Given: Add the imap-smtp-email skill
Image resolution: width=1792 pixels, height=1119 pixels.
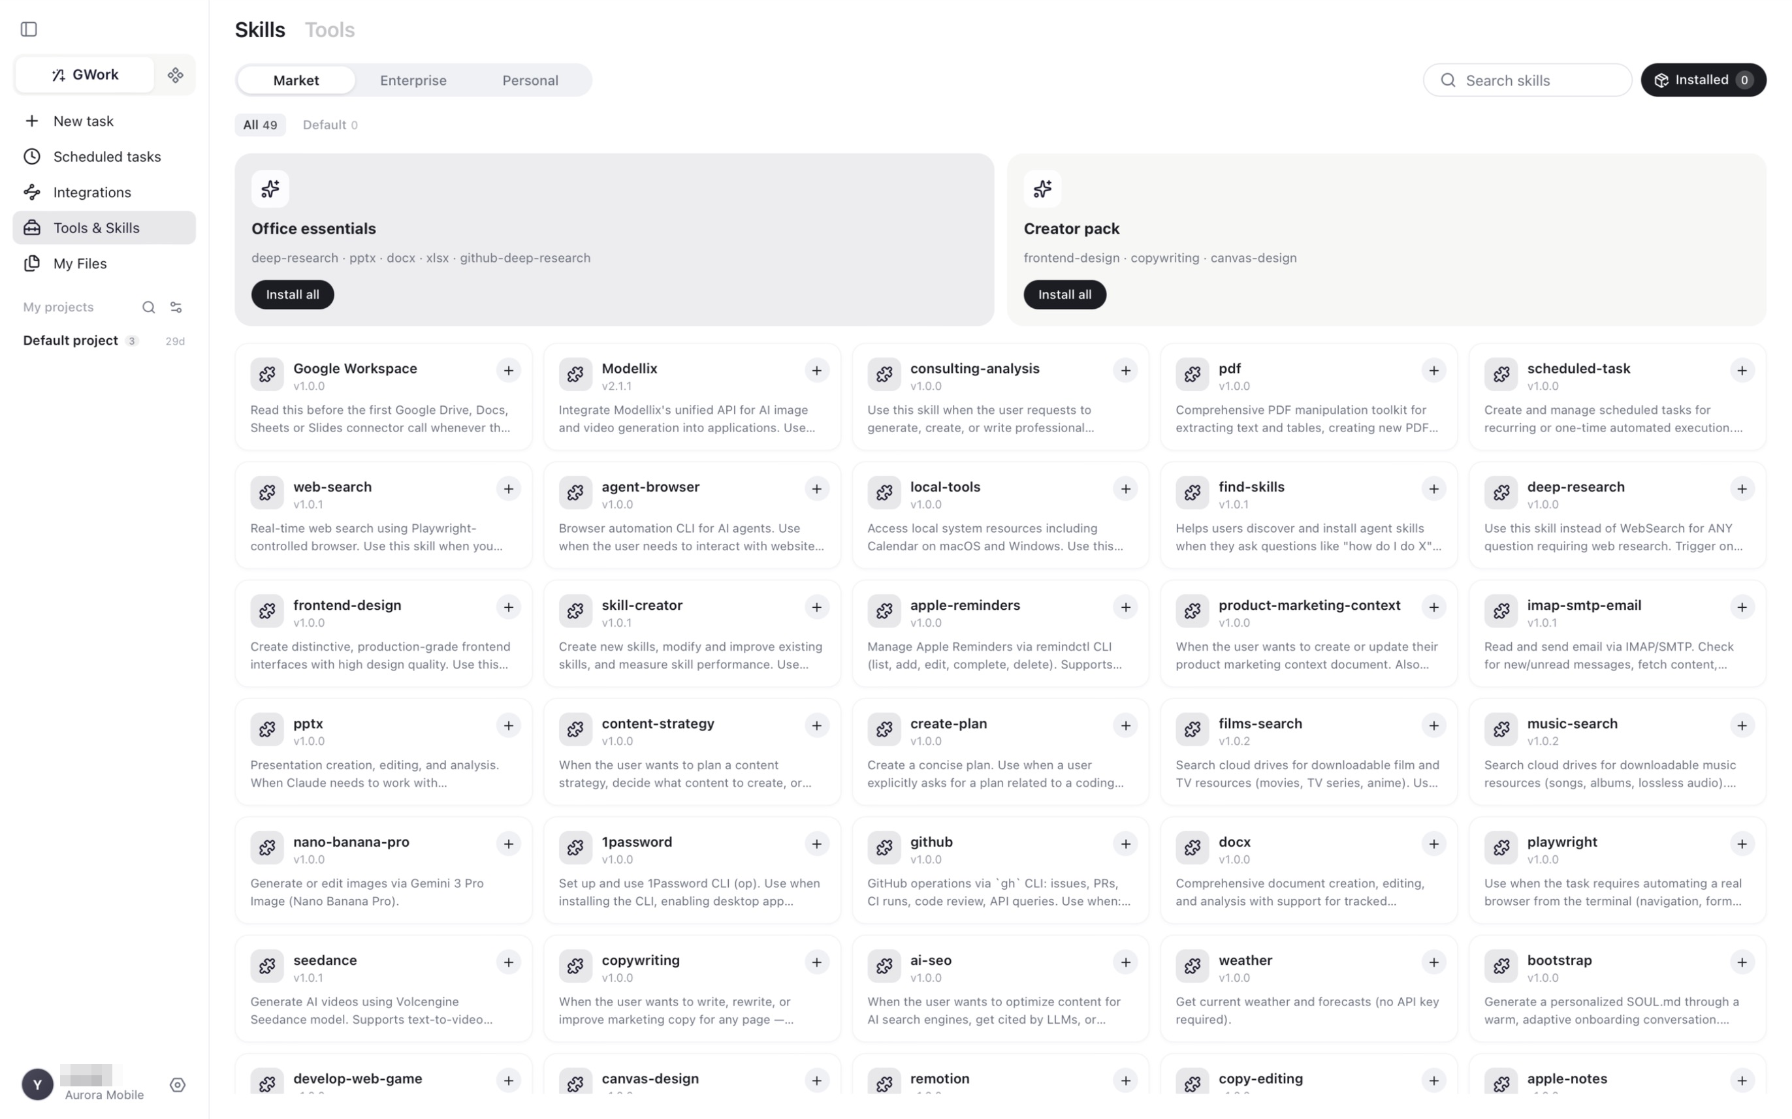Looking at the screenshot, I should (x=1742, y=607).
